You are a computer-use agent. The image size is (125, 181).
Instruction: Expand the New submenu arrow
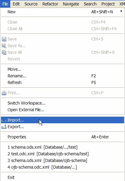pyautogui.click(x=121, y=11)
